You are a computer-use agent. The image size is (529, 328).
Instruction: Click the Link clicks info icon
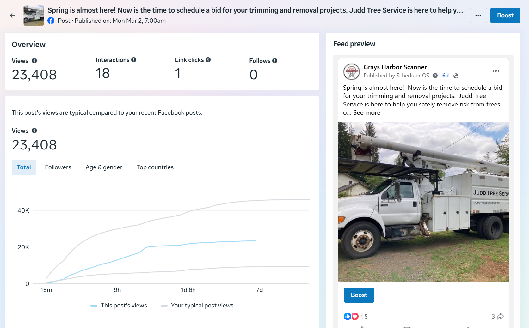(208, 60)
